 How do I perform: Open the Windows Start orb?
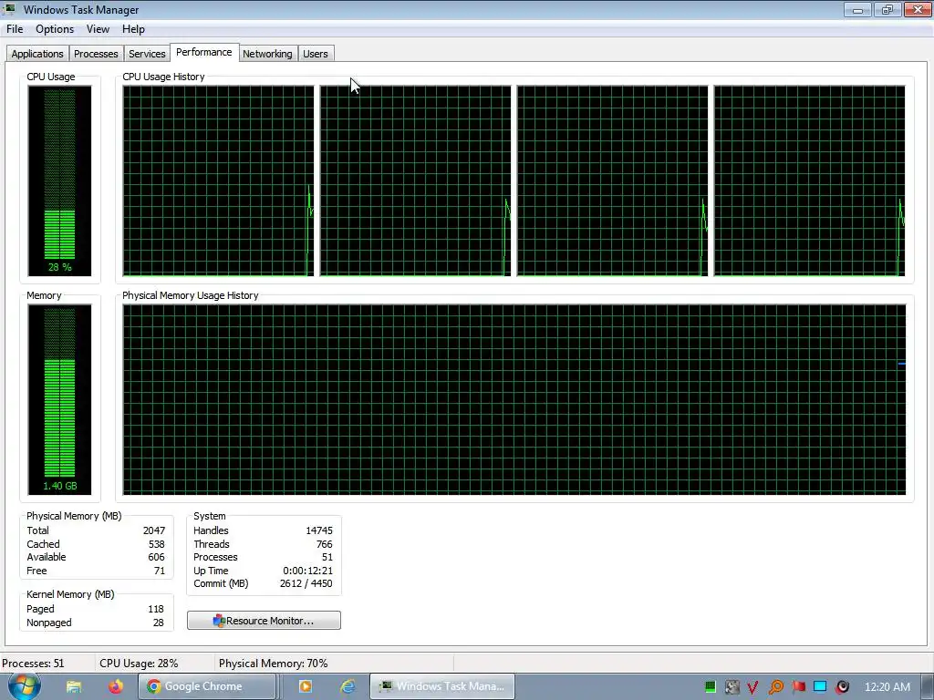[x=25, y=685]
